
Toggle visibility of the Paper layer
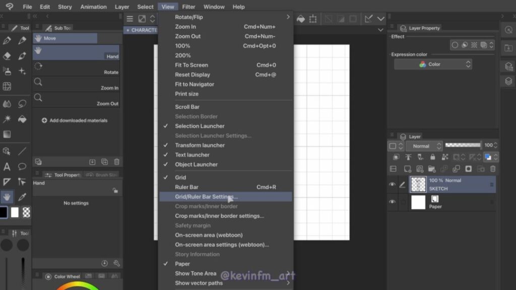click(x=392, y=202)
